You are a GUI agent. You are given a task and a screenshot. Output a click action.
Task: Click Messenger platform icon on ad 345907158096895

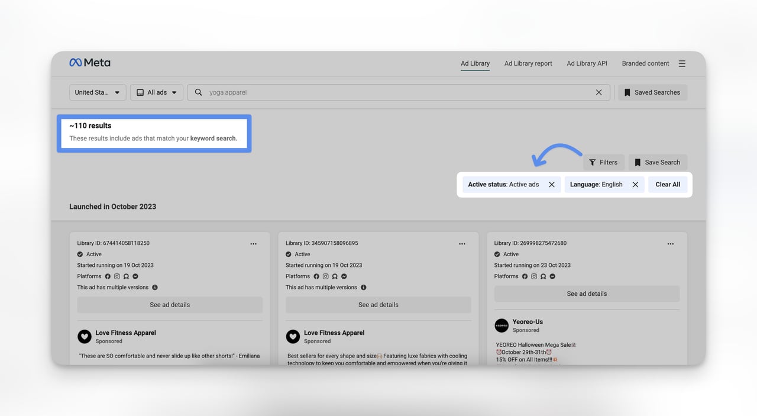(x=344, y=276)
